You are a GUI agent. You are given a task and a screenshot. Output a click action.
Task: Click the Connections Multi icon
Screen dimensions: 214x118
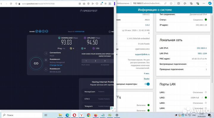(x=46, y=54)
